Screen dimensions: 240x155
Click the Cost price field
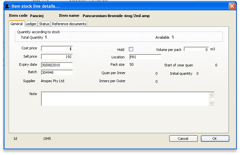(x=57, y=49)
